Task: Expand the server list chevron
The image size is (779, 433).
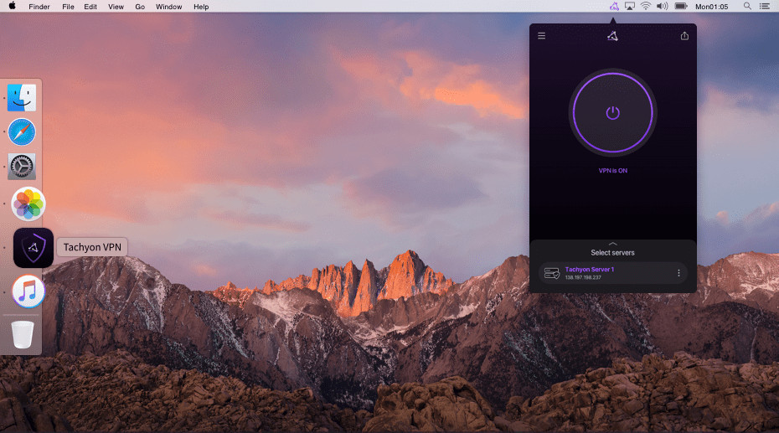Action: click(612, 243)
